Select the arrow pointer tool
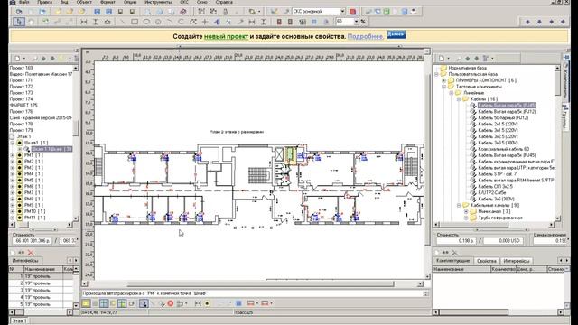The image size is (578, 325). click(18, 22)
